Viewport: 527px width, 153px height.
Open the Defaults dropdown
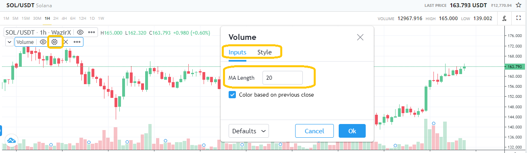pos(249,131)
